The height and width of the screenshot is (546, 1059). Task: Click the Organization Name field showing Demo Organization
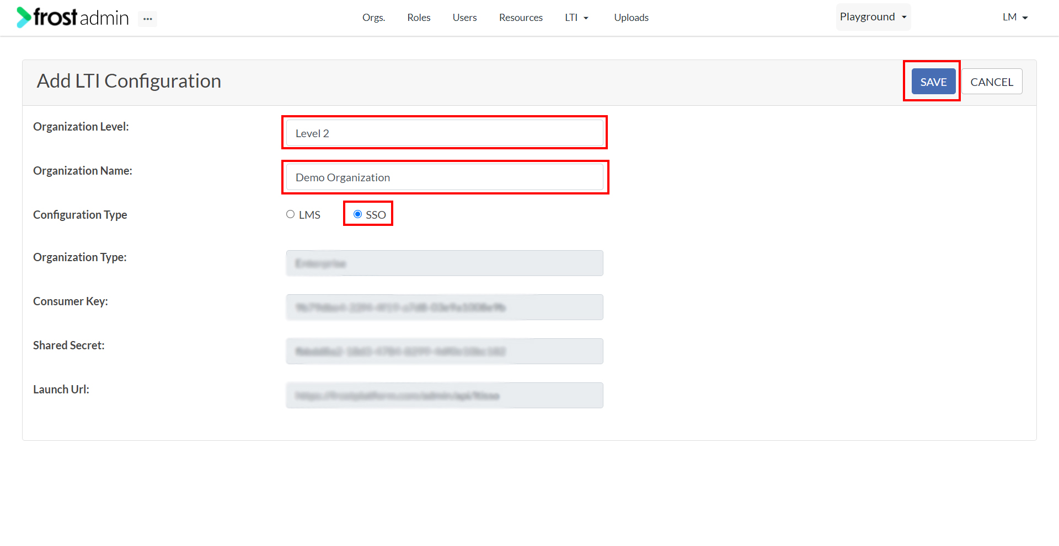[445, 177]
